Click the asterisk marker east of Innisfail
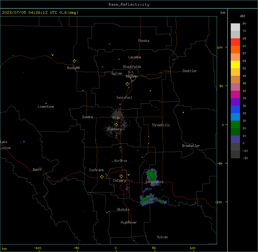 [150, 91]
